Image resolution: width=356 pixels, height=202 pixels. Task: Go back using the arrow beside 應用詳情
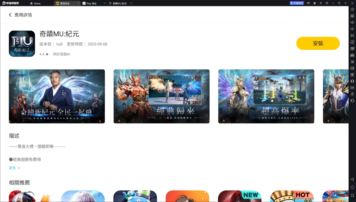click(10, 15)
